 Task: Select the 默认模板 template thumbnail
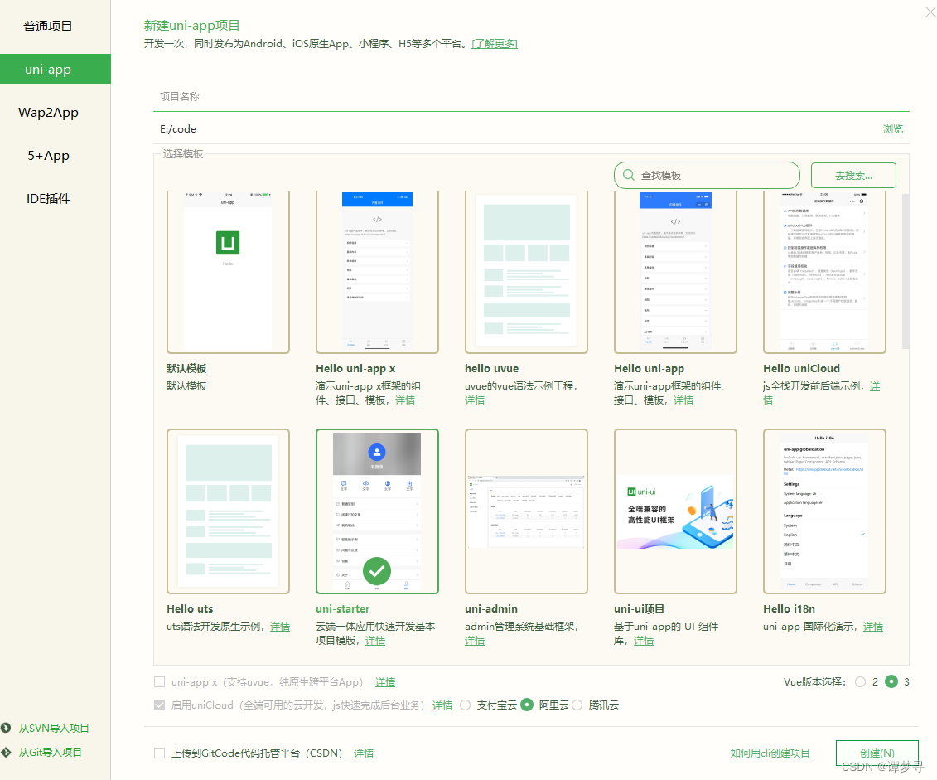pos(229,272)
